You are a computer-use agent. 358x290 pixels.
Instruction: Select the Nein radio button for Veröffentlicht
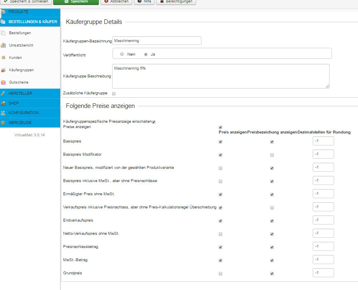point(122,54)
